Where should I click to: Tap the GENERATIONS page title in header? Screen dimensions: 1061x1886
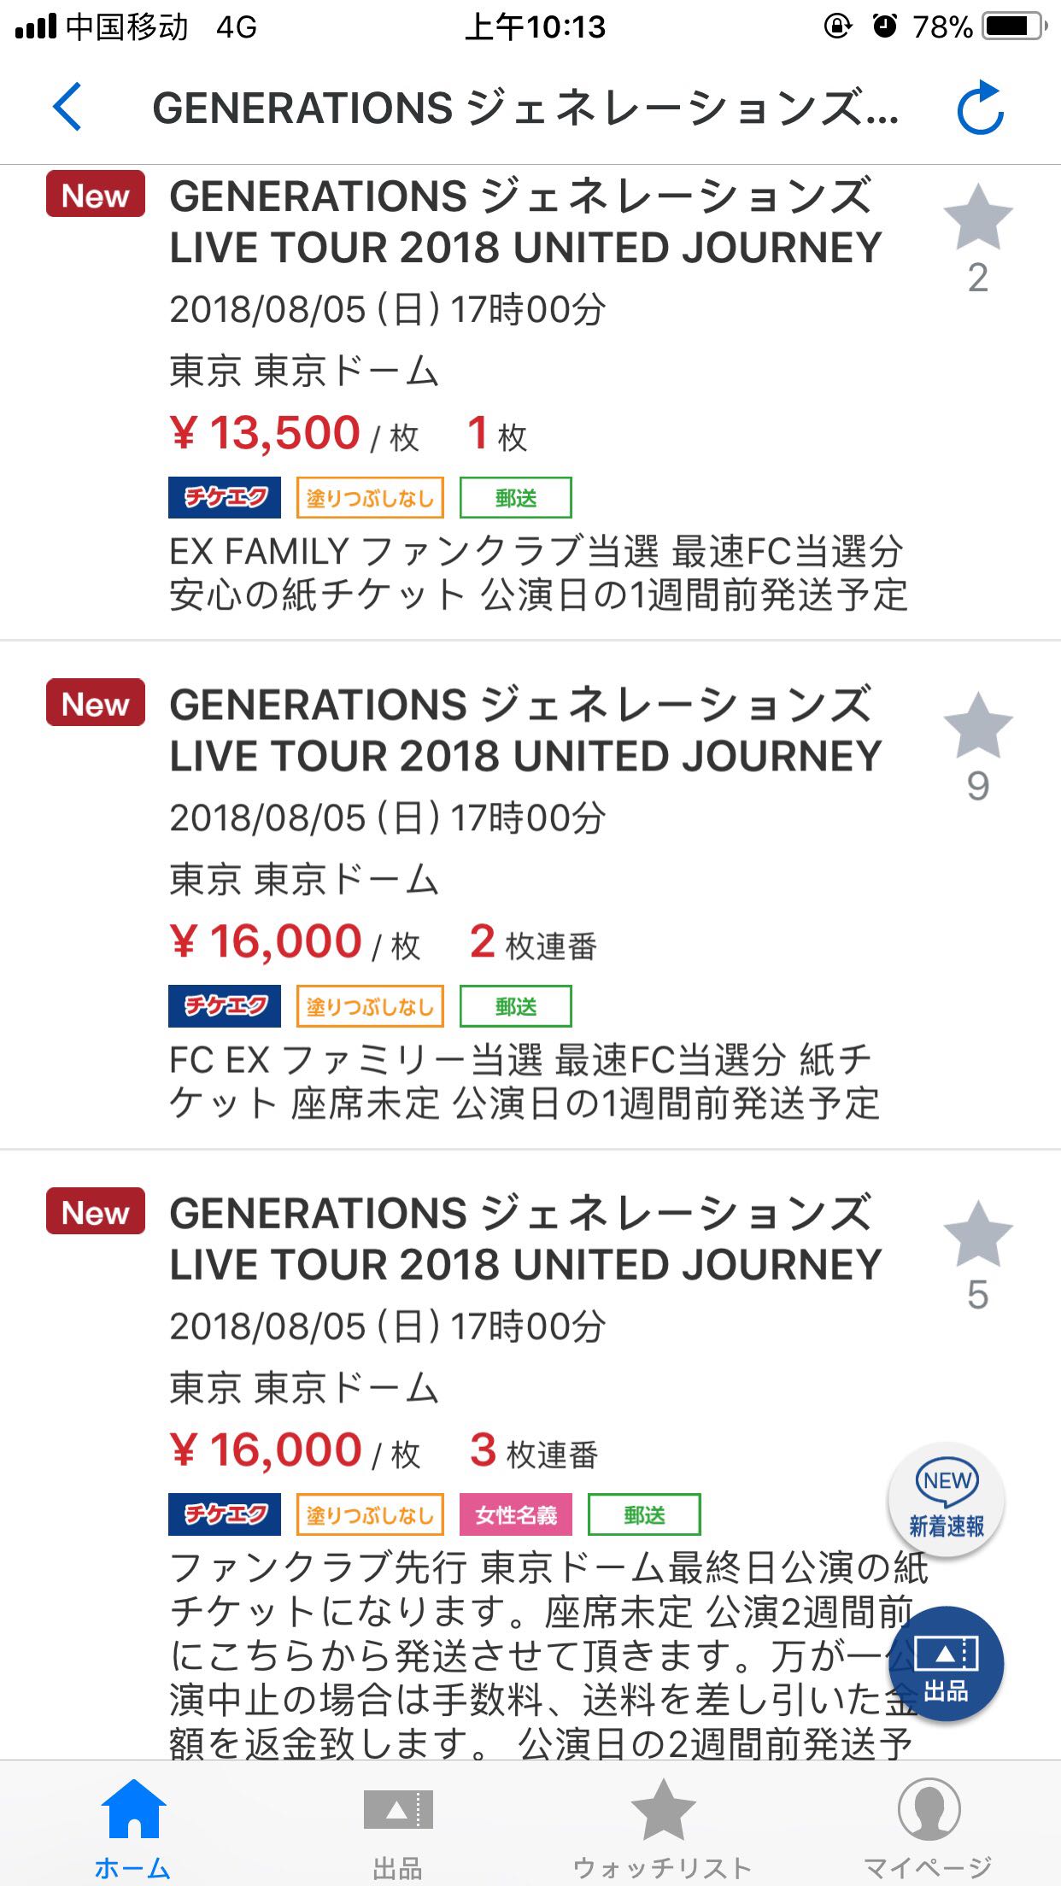pyautogui.click(x=525, y=108)
